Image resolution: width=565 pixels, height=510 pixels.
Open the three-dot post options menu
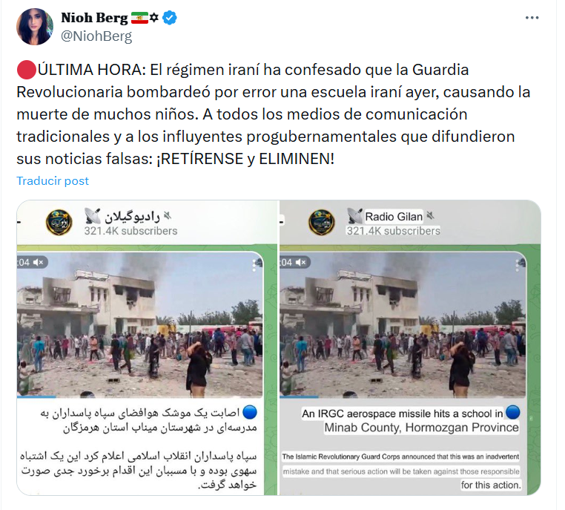[532, 18]
